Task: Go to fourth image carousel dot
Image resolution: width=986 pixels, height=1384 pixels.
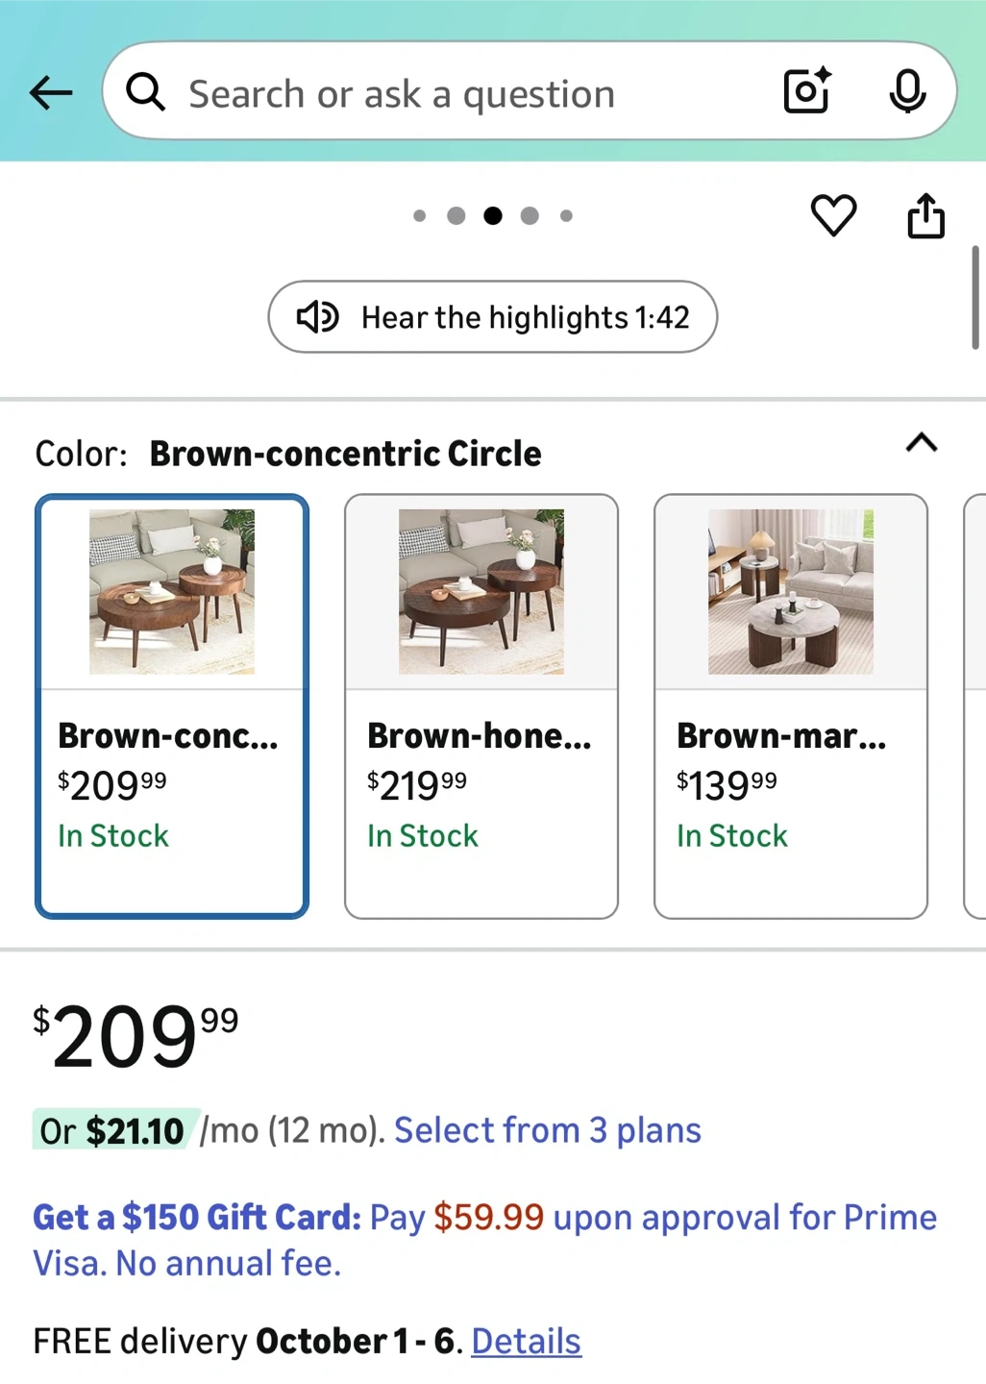Action: click(x=530, y=216)
